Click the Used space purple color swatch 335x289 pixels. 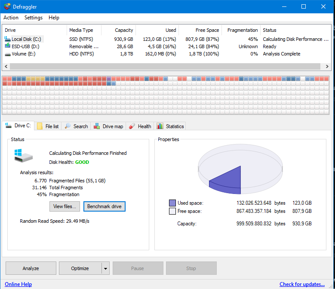[172, 203]
